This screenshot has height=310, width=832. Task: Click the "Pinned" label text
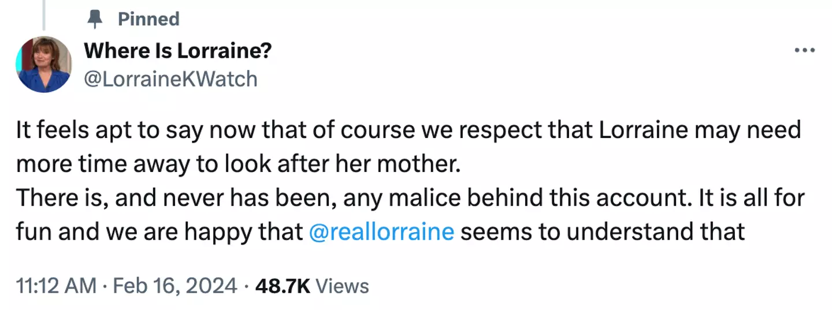pos(148,19)
